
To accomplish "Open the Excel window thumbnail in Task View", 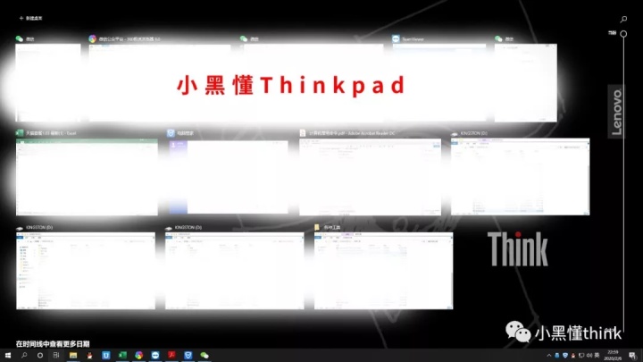I will [x=87, y=177].
